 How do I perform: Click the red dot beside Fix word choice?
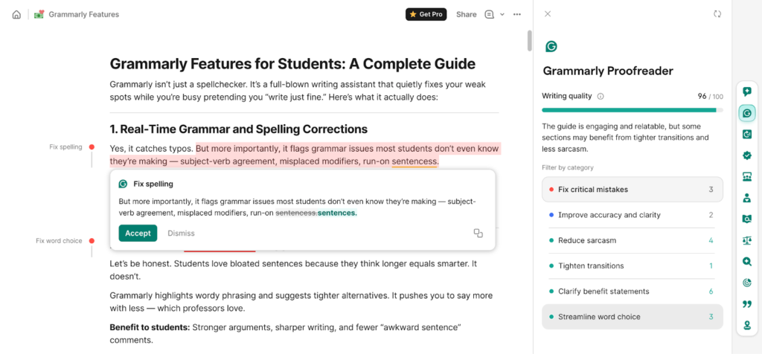click(92, 240)
